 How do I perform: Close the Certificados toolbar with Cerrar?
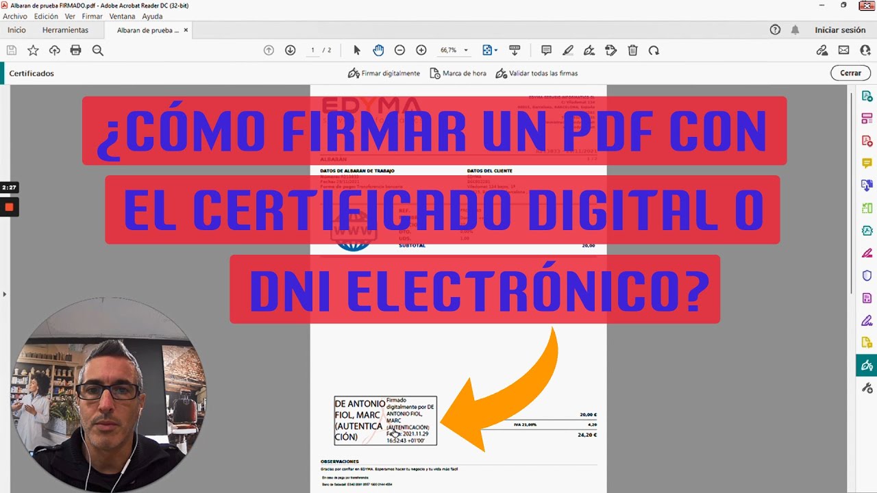[850, 73]
